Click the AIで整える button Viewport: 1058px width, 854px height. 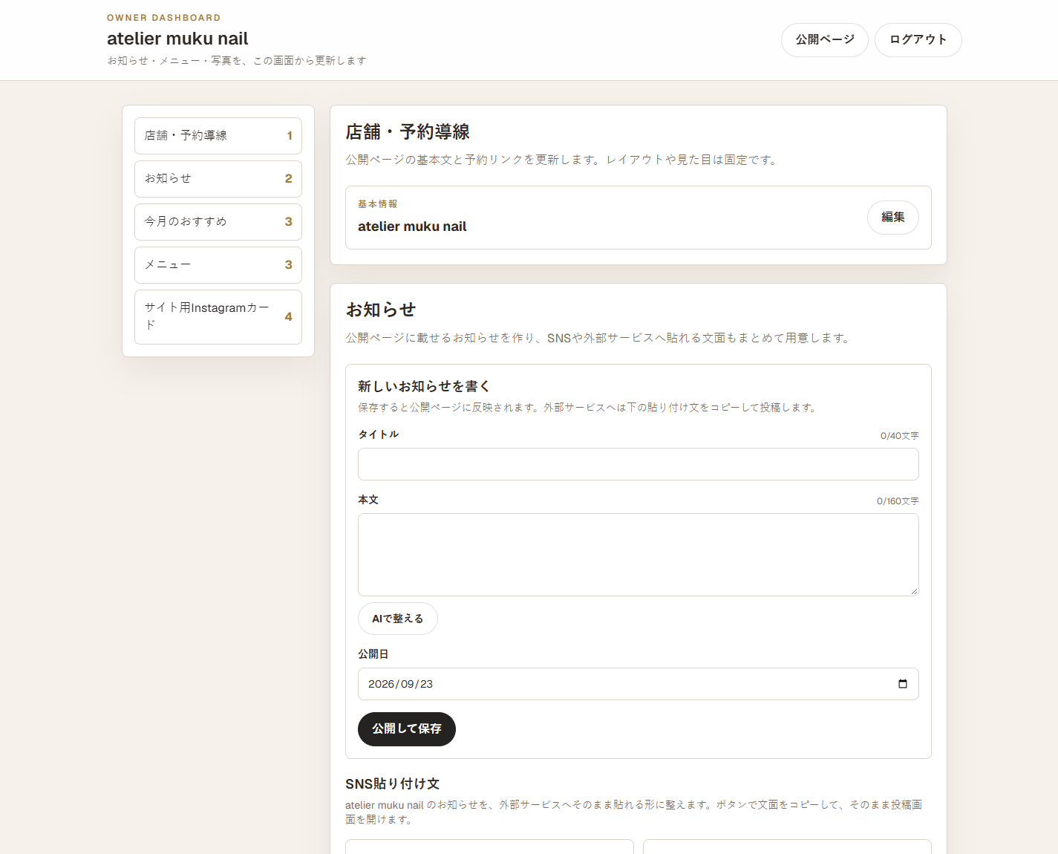point(398,619)
